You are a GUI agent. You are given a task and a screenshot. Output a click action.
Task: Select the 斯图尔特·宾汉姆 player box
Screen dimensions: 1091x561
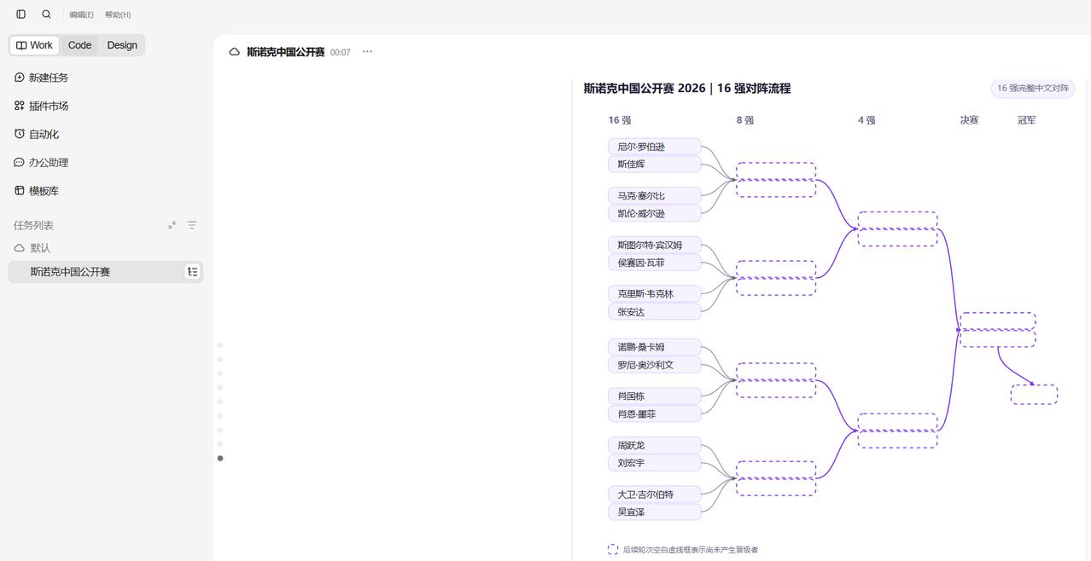[x=654, y=245]
